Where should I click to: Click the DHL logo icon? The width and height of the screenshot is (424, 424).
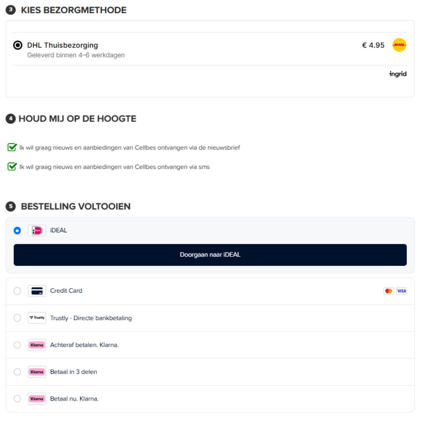coord(399,45)
